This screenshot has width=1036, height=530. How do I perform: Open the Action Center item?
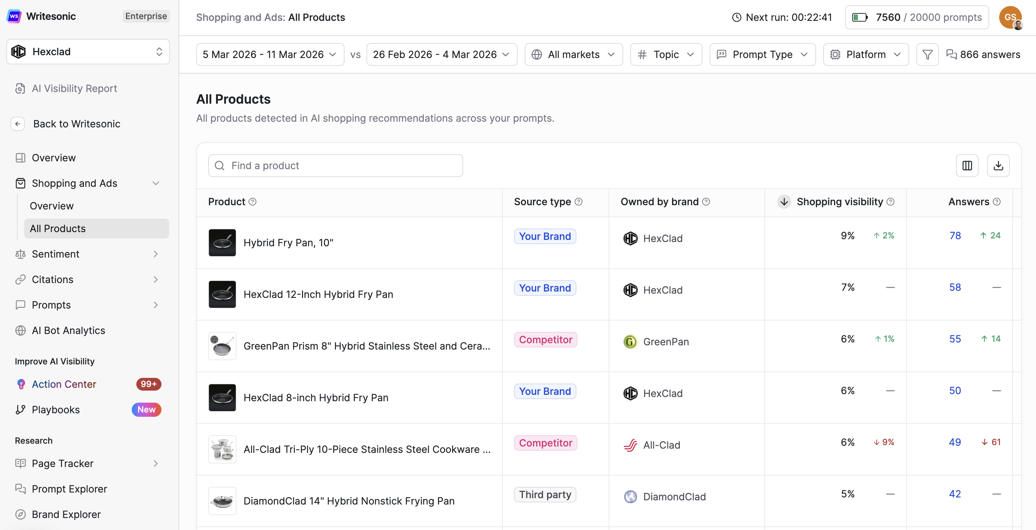pyautogui.click(x=63, y=384)
